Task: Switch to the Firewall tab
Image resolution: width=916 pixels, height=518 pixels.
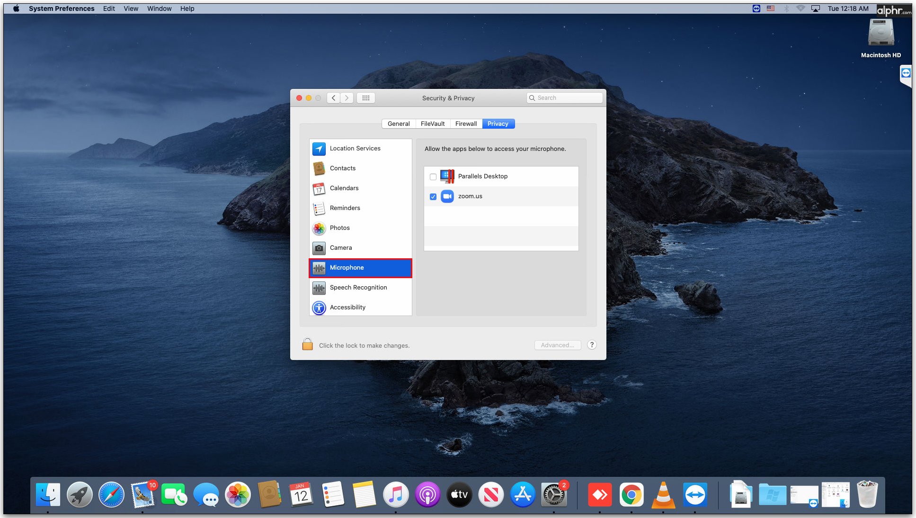Action: pyautogui.click(x=466, y=124)
